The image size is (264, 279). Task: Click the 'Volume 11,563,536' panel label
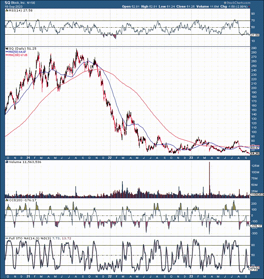pos(25,162)
